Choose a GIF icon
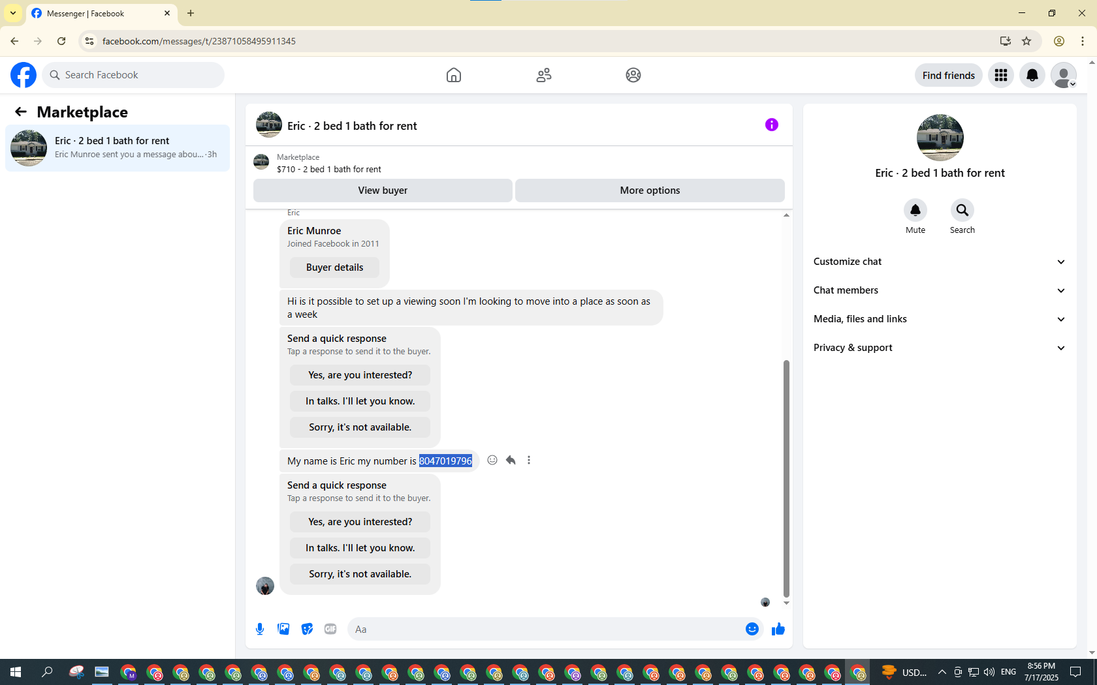Image resolution: width=1097 pixels, height=685 pixels. point(330,629)
